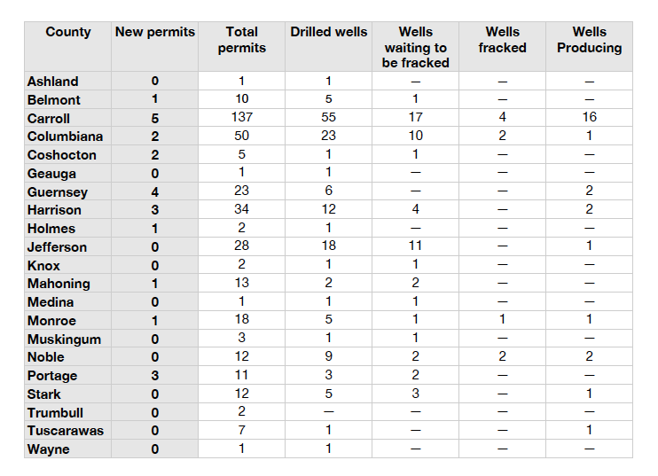Click the Drilled wells column header
This screenshot has height=476, width=658.
[328, 33]
